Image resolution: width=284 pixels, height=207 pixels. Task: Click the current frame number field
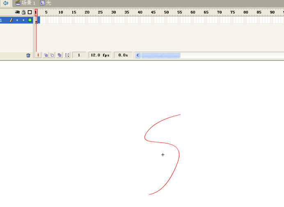79,55
